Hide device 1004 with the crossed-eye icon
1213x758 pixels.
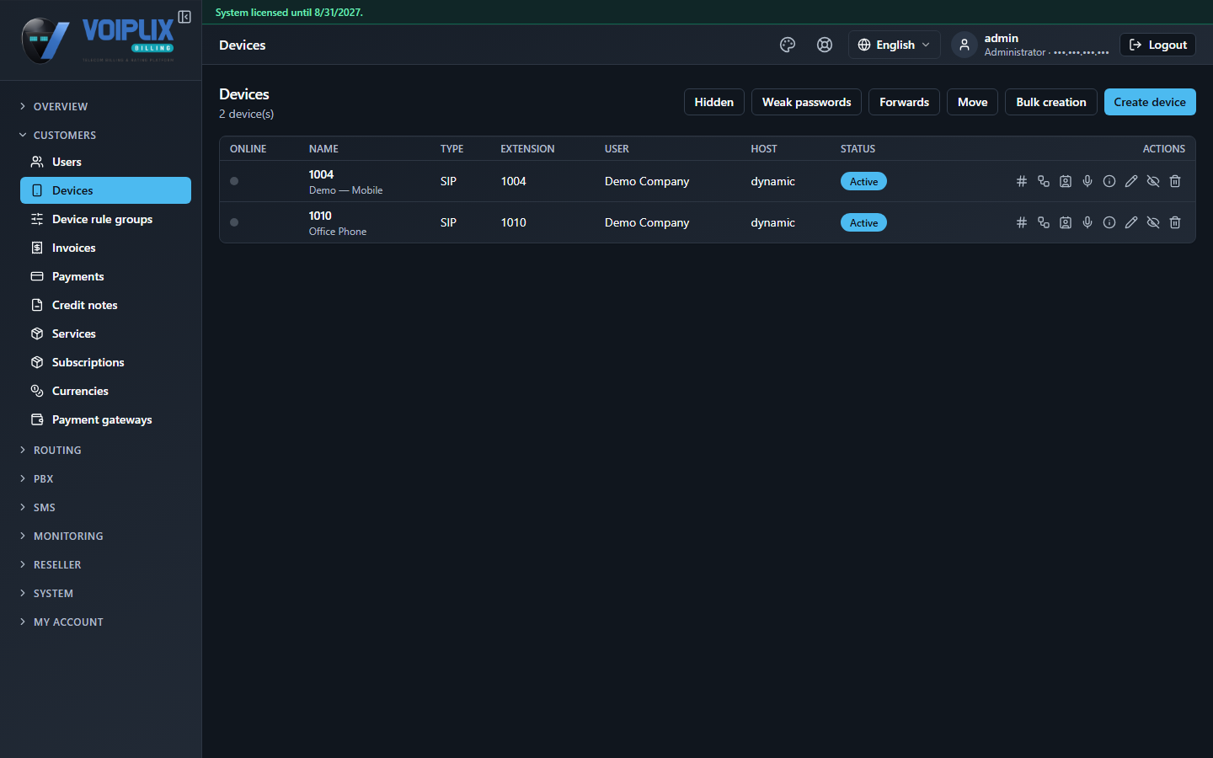click(1153, 181)
